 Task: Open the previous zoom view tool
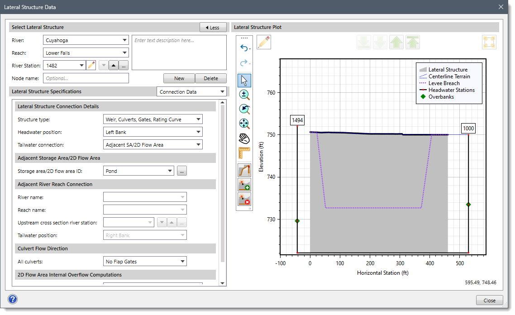(244, 109)
